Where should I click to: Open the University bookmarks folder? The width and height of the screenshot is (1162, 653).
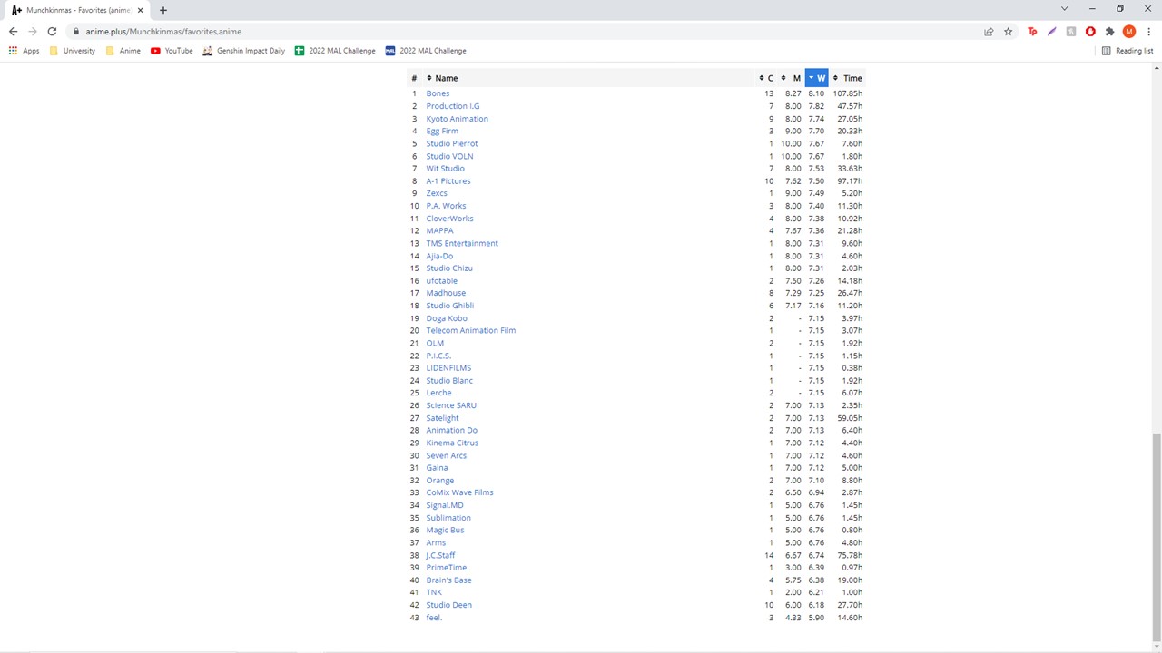[73, 51]
